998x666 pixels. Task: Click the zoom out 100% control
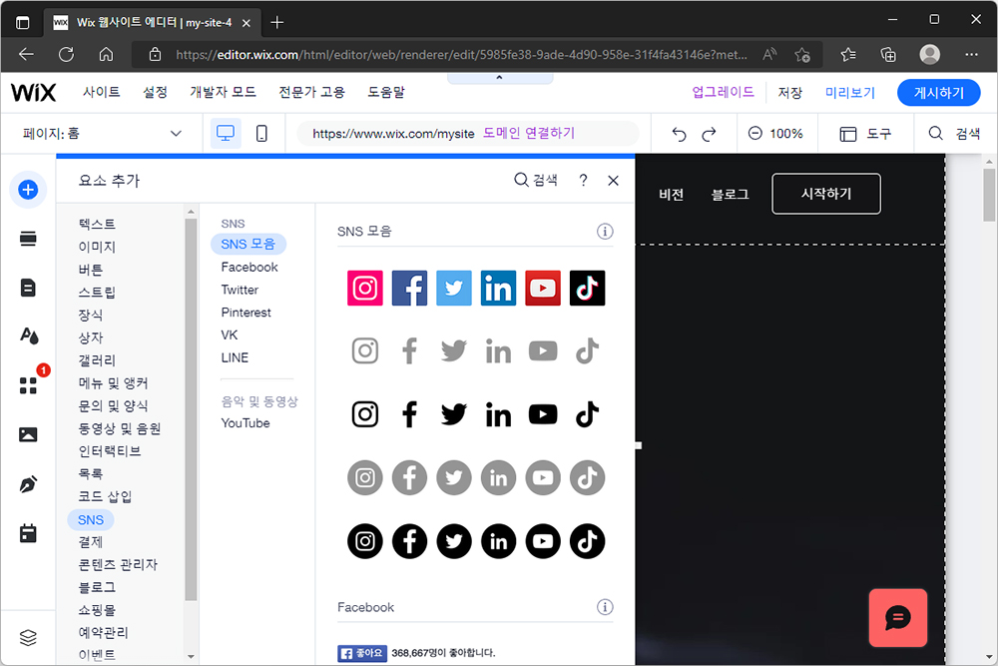click(775, 134)
